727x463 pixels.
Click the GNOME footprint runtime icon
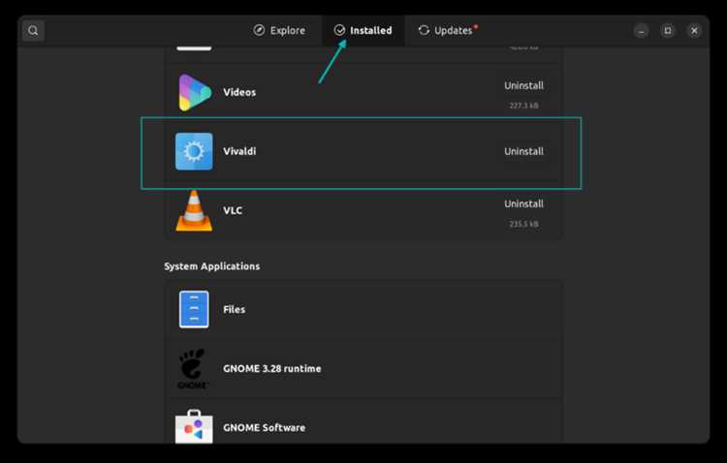click(x=193, y=369)
